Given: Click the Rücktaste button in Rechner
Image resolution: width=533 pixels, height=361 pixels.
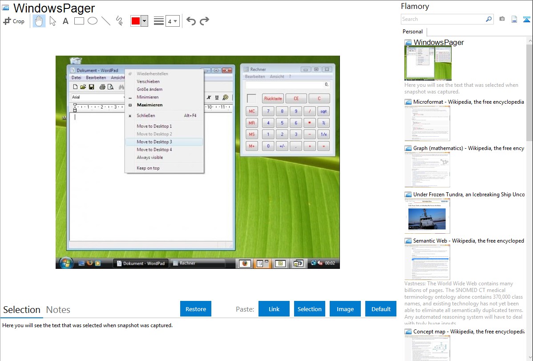Looking at the screenshot, I should (x=273, y=99).
